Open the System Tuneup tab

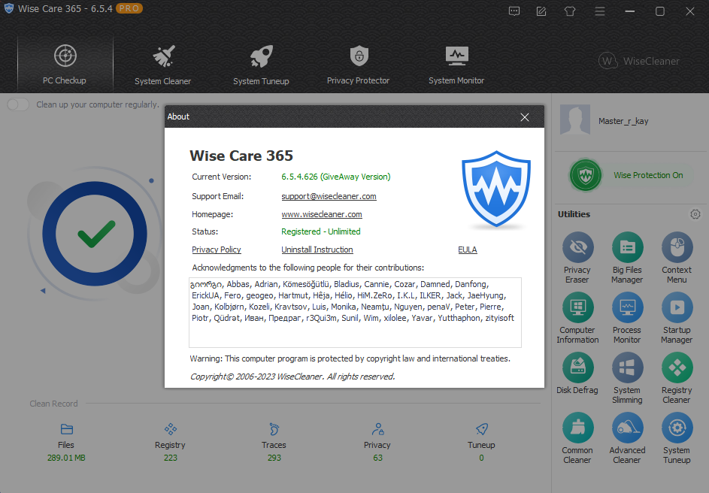(x=261, y=65)
